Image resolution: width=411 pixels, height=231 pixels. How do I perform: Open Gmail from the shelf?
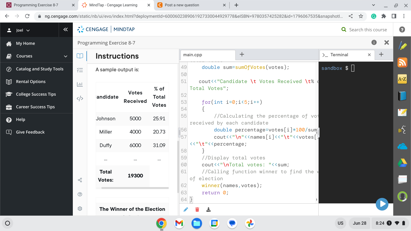click(x=179, y=223)
